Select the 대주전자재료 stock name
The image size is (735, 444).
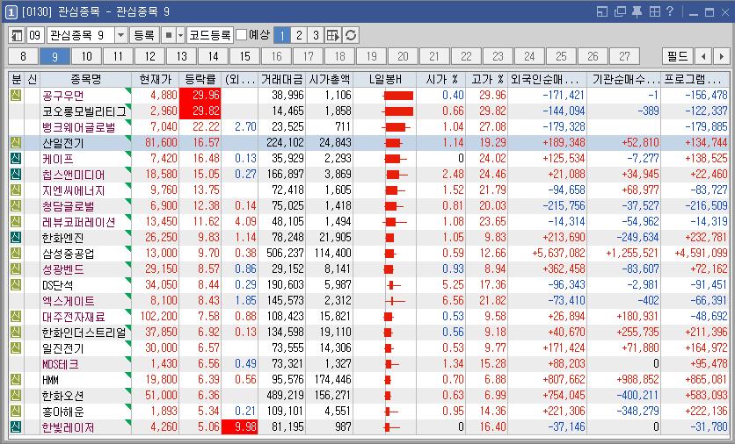[74, 317]
